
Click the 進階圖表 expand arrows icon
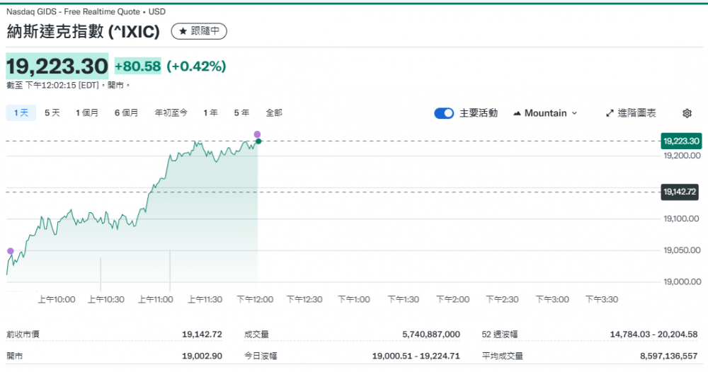point(610,113)
